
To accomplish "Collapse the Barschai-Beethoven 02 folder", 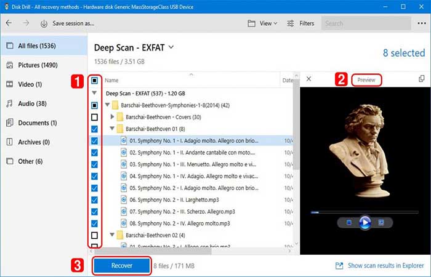I will pos(112,235).
